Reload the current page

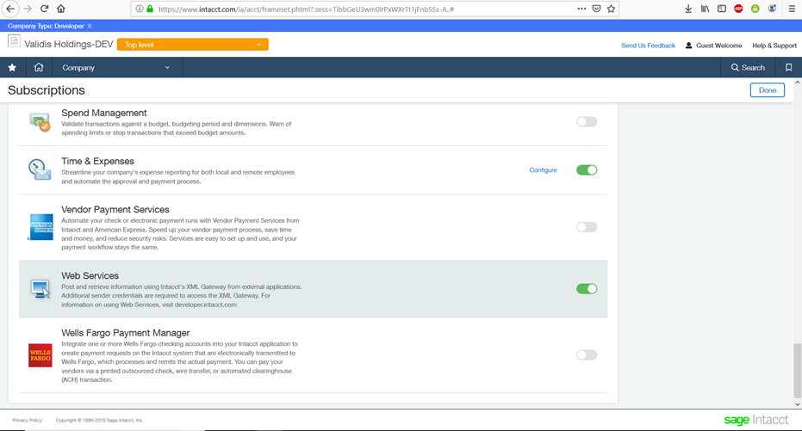[44, 9]
